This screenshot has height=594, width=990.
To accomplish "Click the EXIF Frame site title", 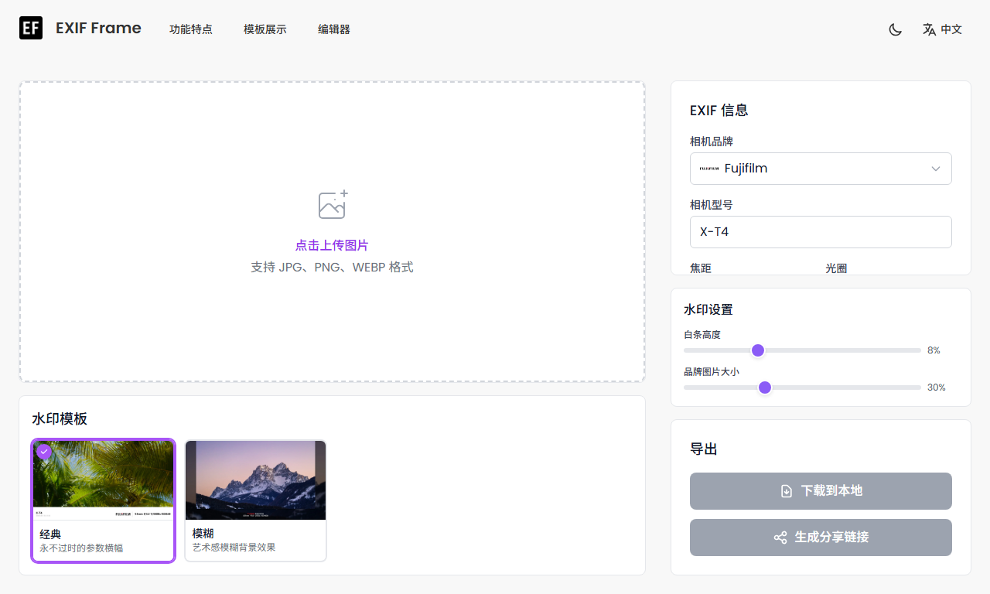I will pos(98,29).
